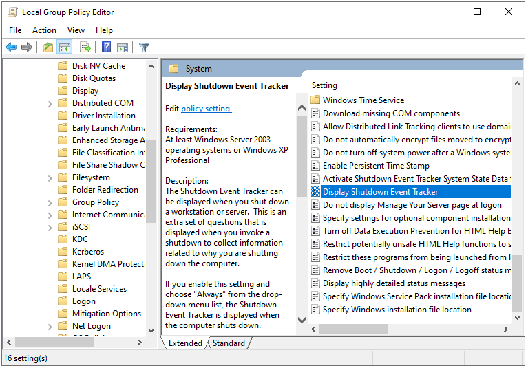This screenshot has width=528, height=368.
Task: Click description pane scroll down arrow
Action: tap(302, 320)
